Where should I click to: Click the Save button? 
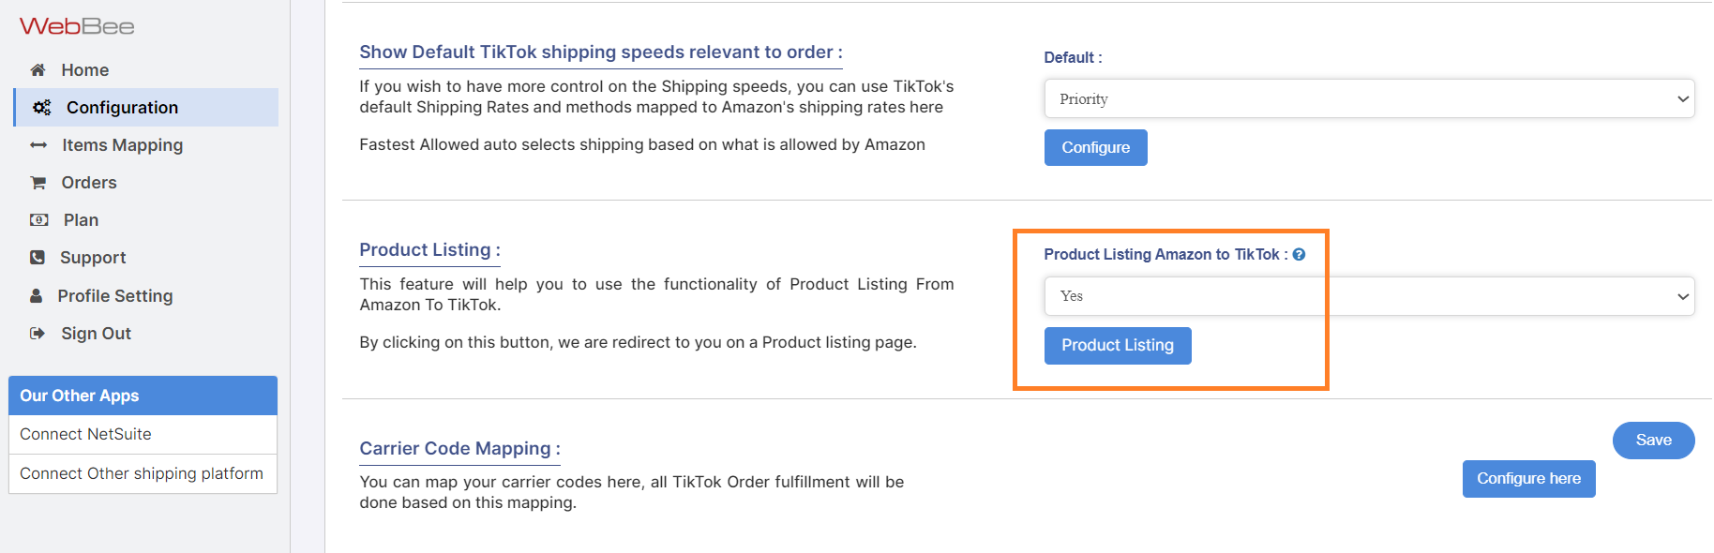[1653, 441]
